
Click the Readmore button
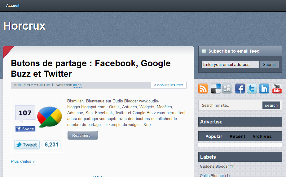click(83, 135)
